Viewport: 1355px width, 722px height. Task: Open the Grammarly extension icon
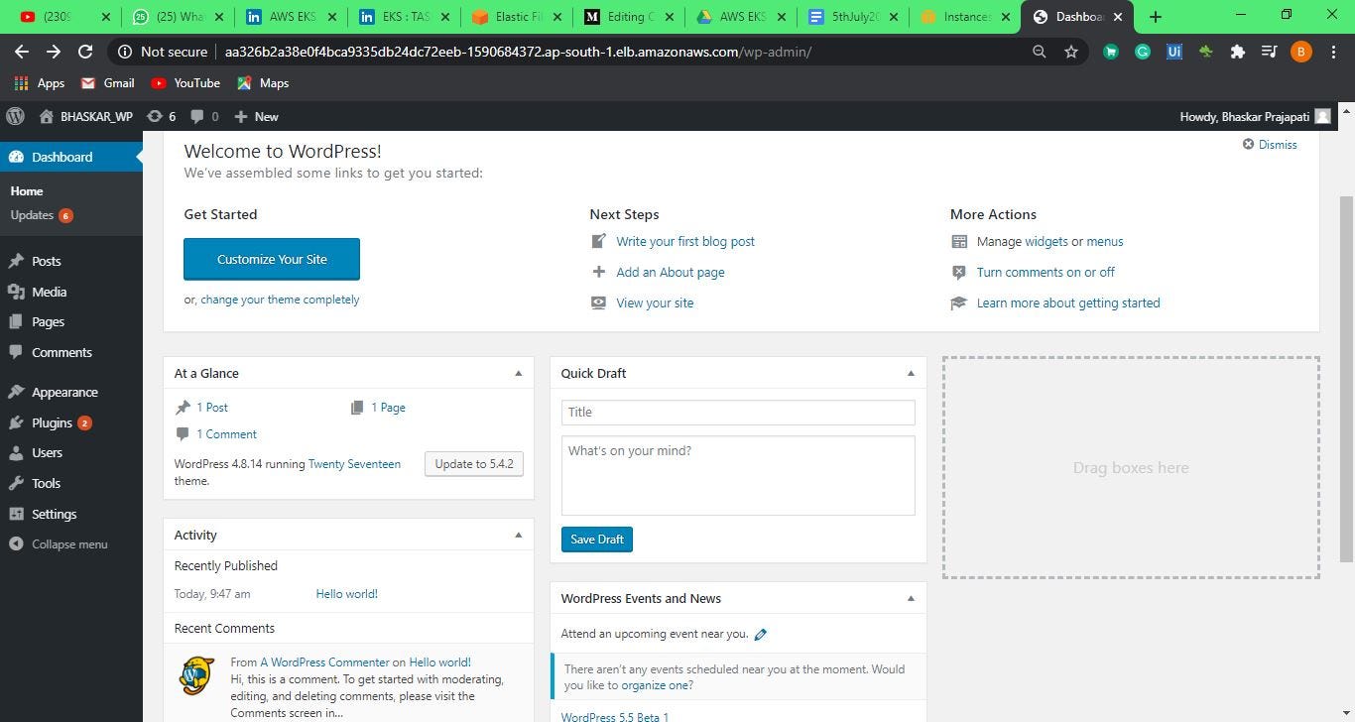1143,52
